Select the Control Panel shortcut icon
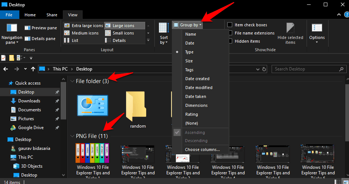This screenshot has height=184, width=349. tap(93, 106)
